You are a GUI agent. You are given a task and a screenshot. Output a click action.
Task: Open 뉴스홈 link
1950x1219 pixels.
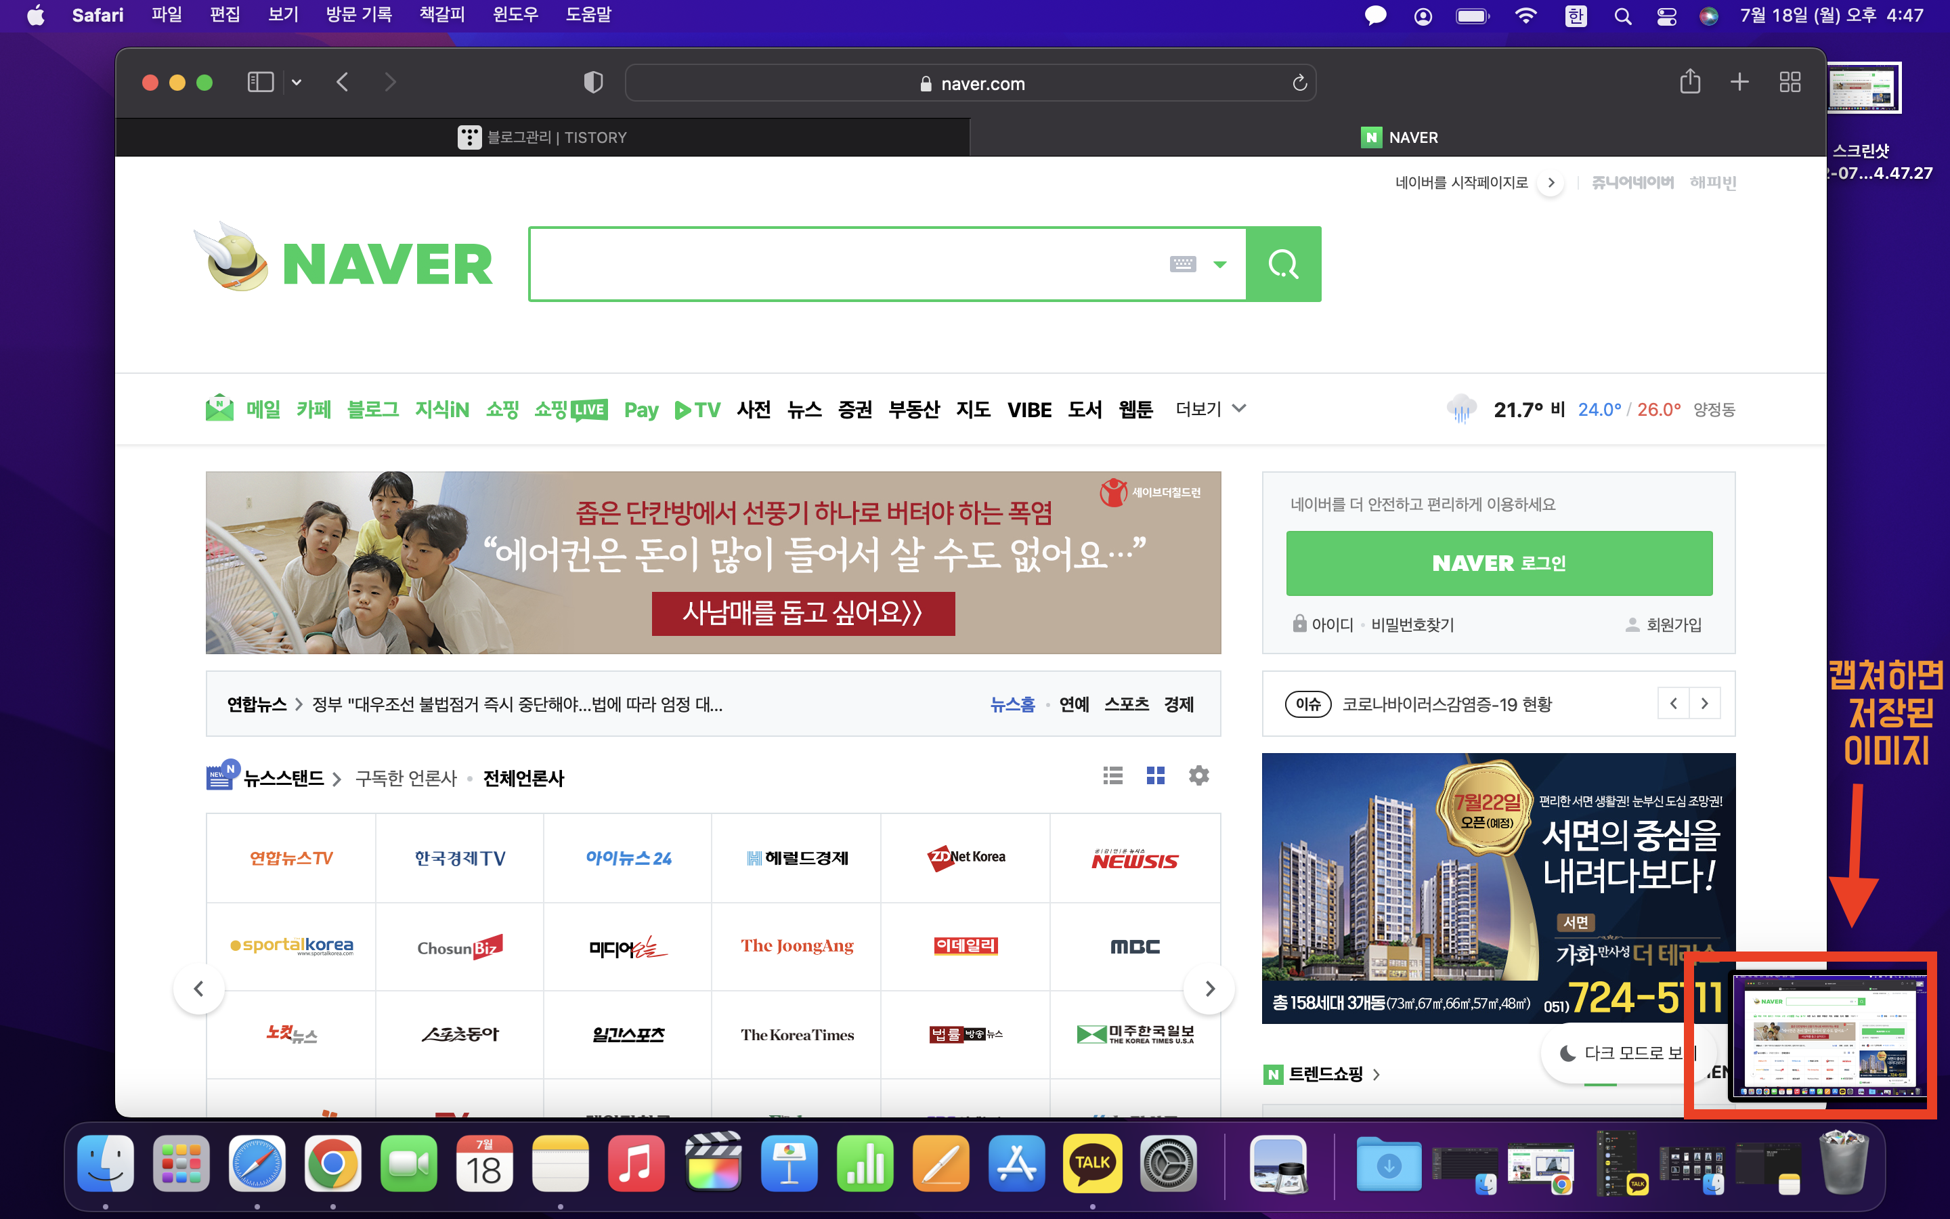tap(1012, 704)
